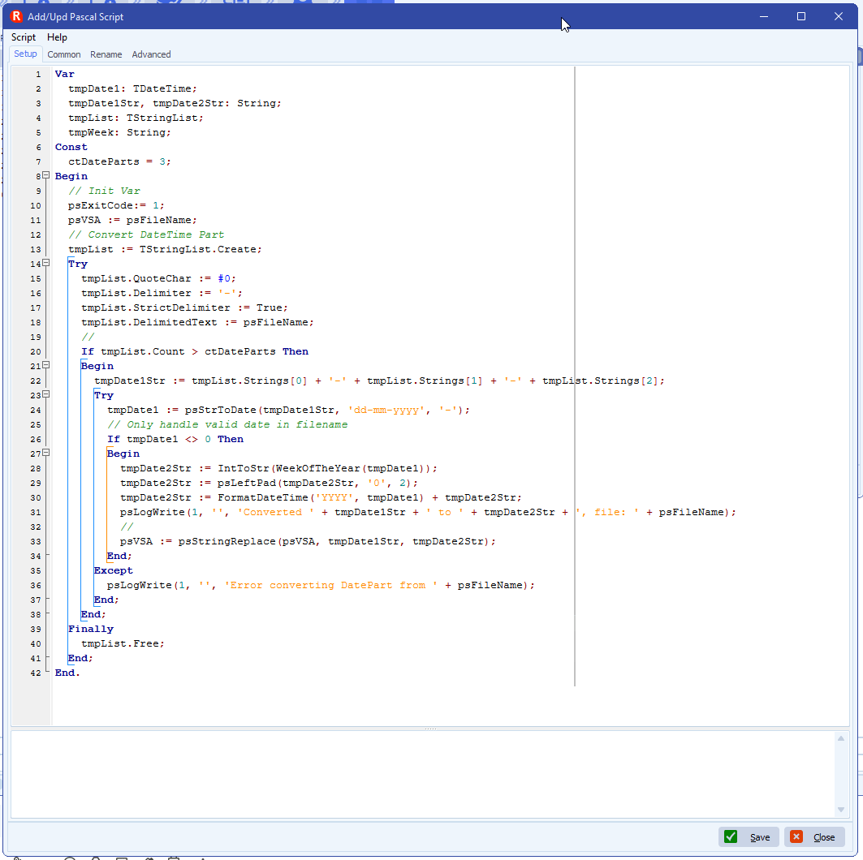The image size is (863, 860).
Task: Select the Setup tab
Action: 25,54
